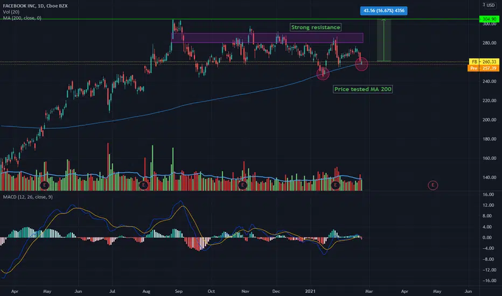Select the green price range projection box
This screenshot has width=502, height=296.
pos(384,40)
